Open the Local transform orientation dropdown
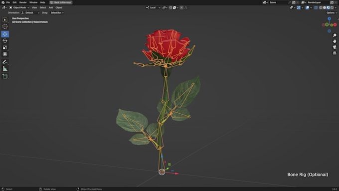This screenshot has width=339, height=191. 153,7
